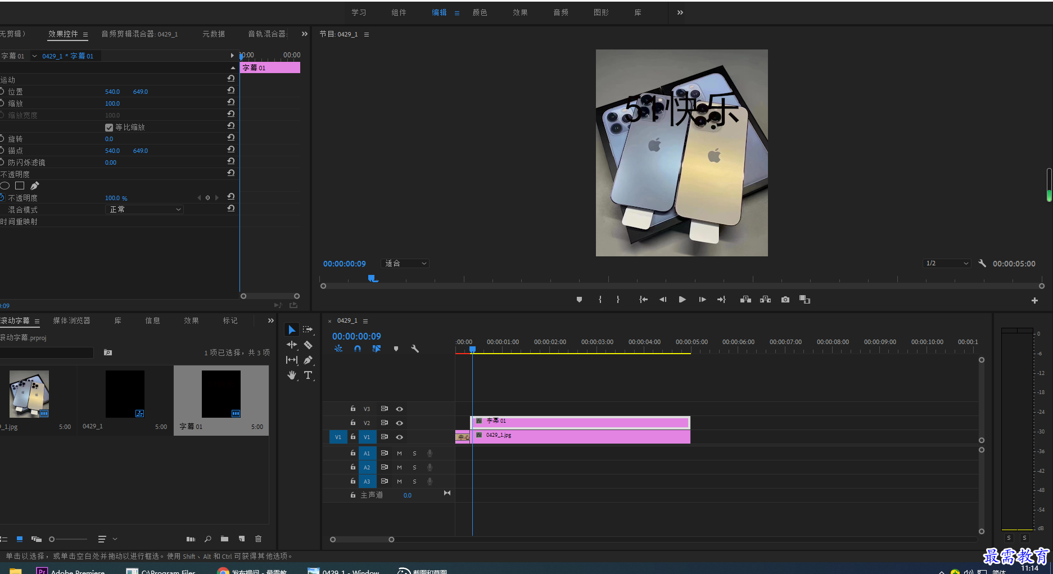This screenshot has width=1053, height=574.
Task: Add opacity keyframe diamond button
Action: pyautogui.click(x=208, y=197)
